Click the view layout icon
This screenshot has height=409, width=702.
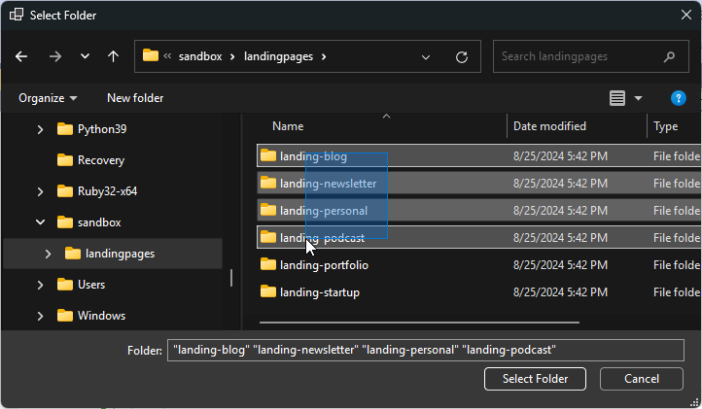coord(616,98)
